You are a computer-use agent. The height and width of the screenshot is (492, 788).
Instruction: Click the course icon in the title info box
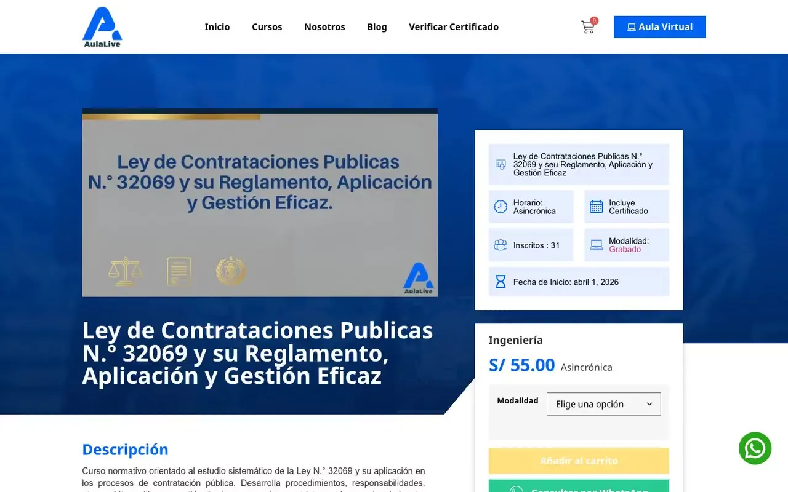[501, 164]
